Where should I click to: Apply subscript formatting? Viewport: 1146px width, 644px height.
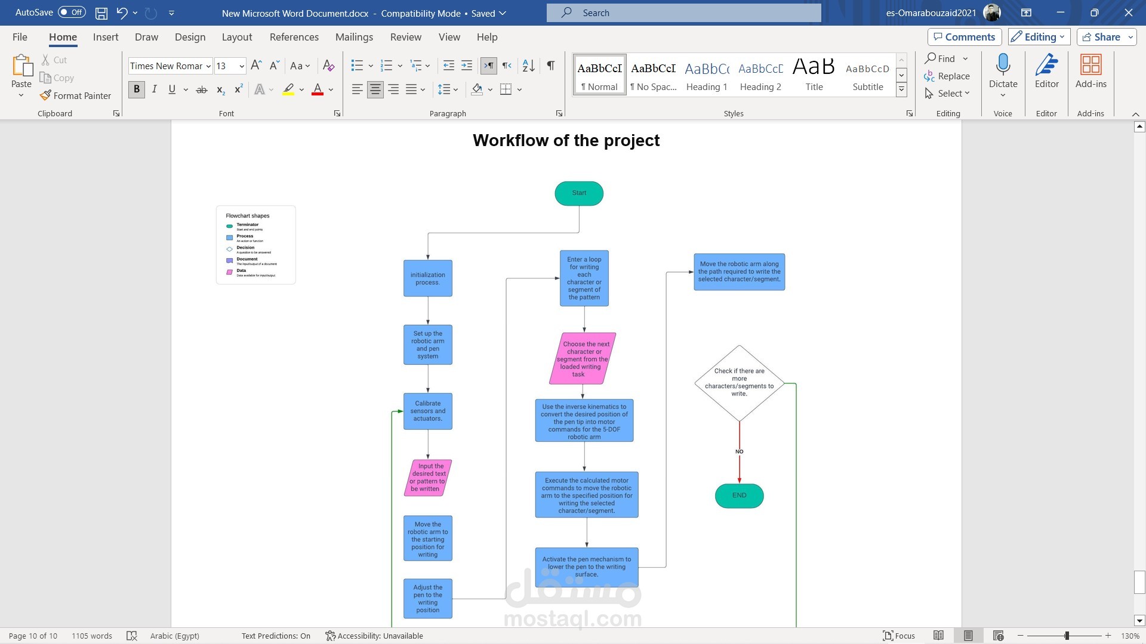coord(220,89)
